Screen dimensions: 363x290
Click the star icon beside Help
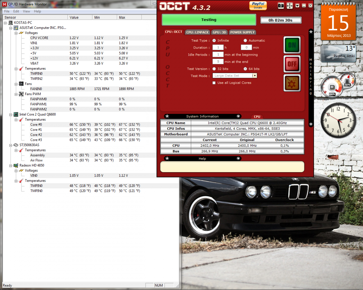(x=167, y=158)
